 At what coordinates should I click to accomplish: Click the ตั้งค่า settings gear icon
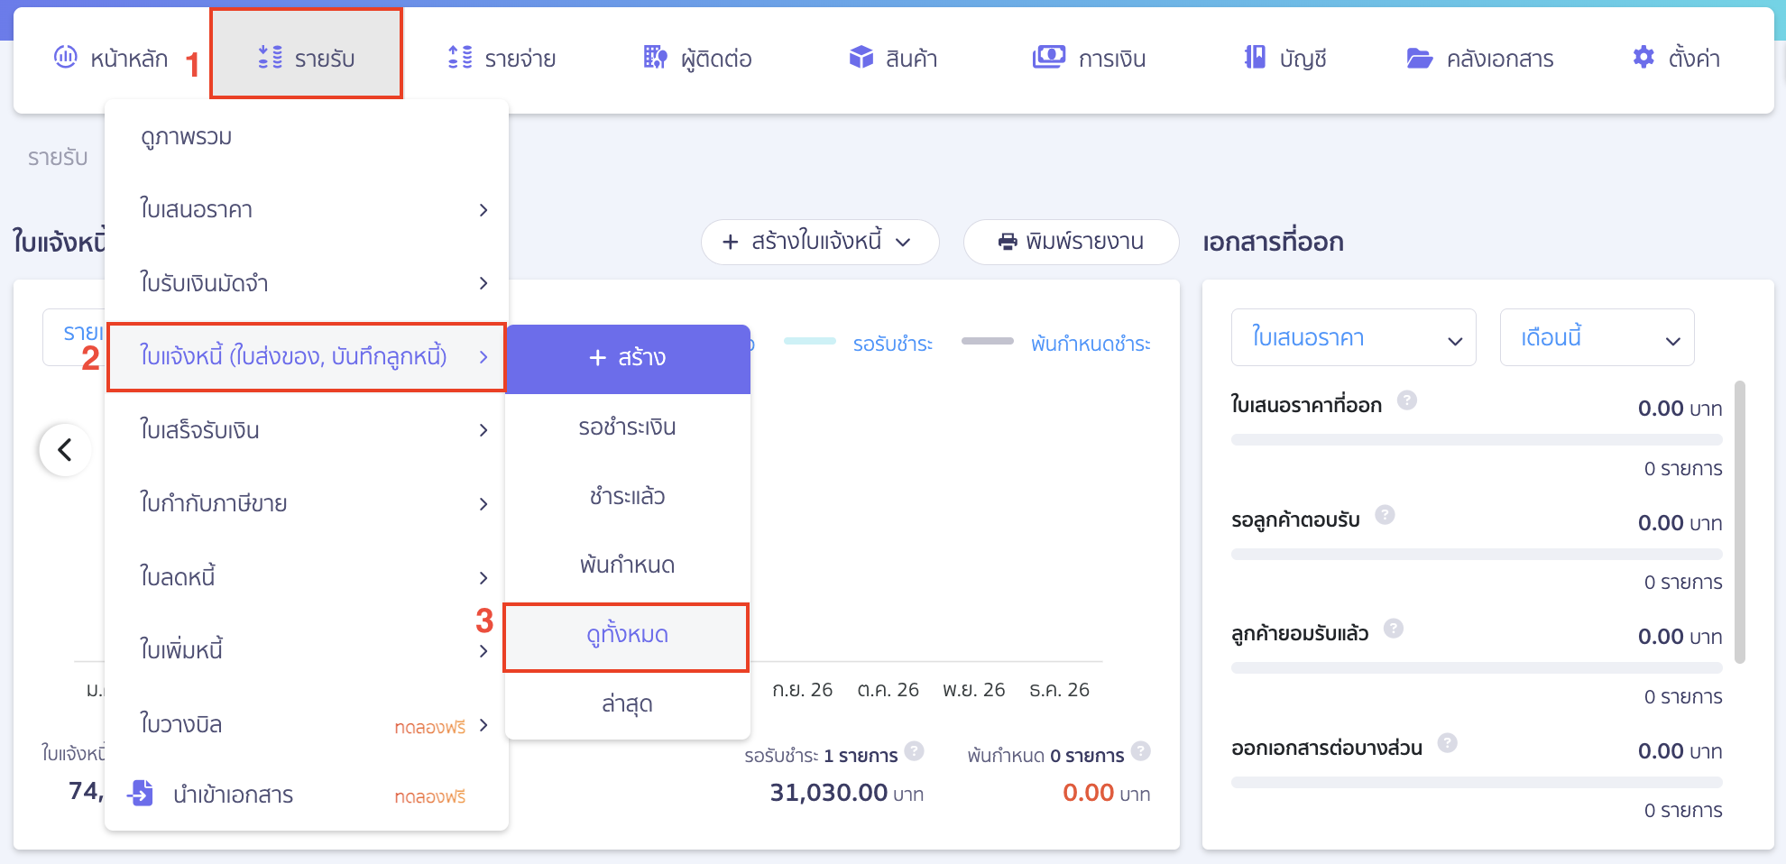(x=1643, y=57)
